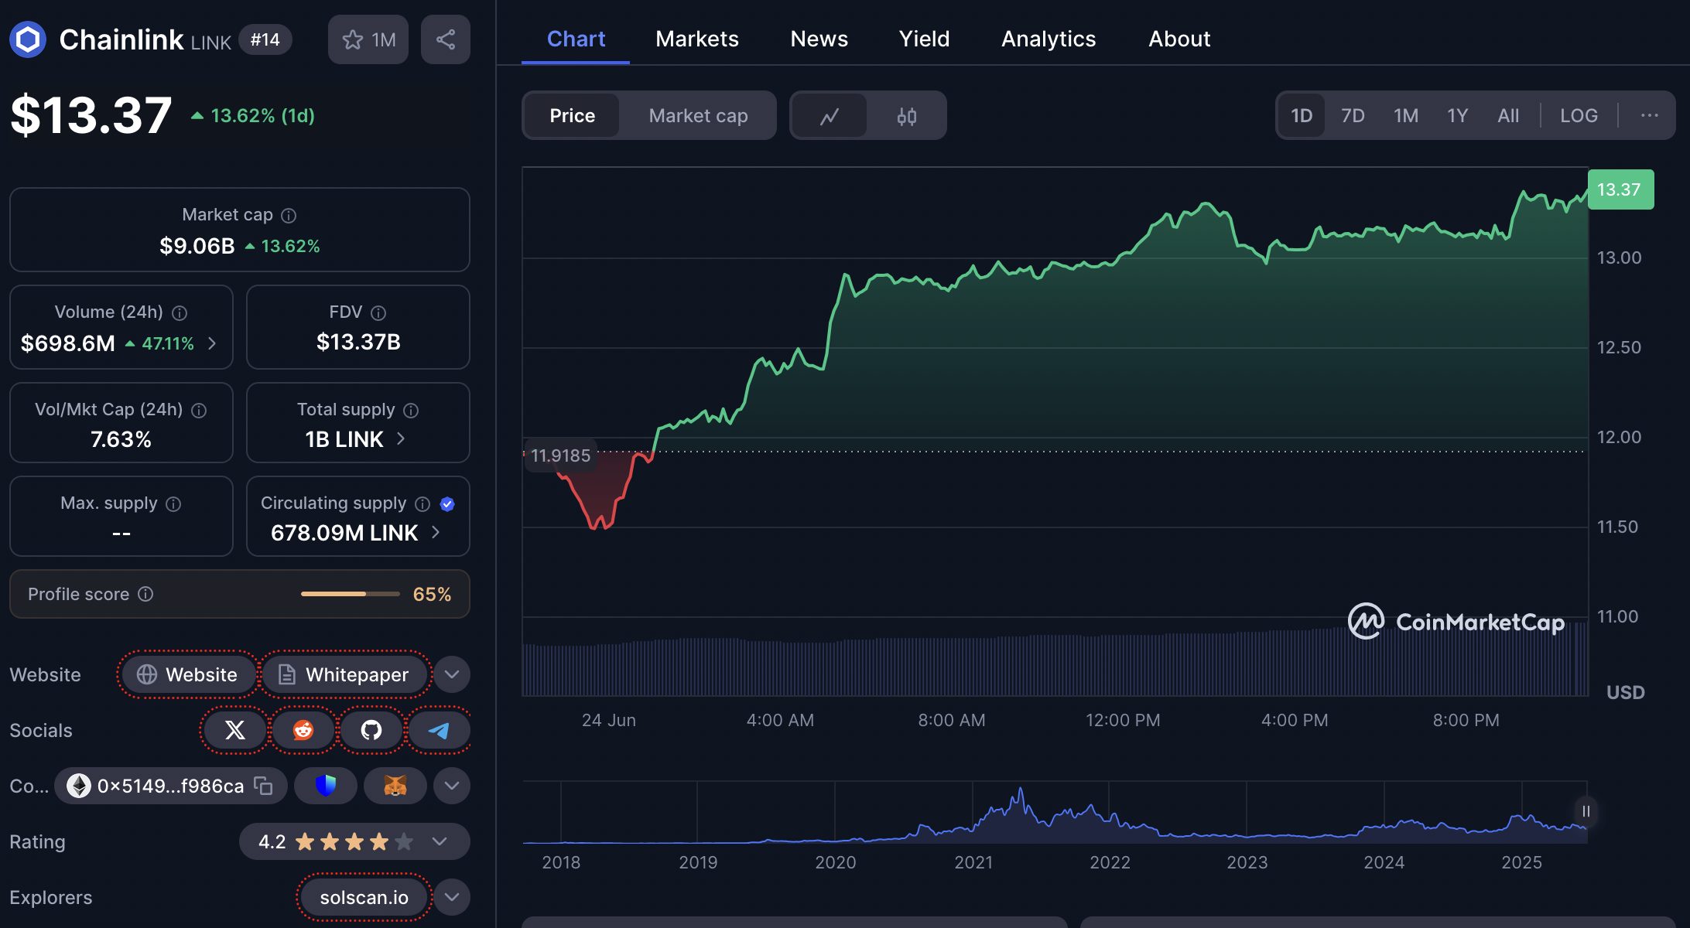Switch to the Yield tab

pos(924,39)
